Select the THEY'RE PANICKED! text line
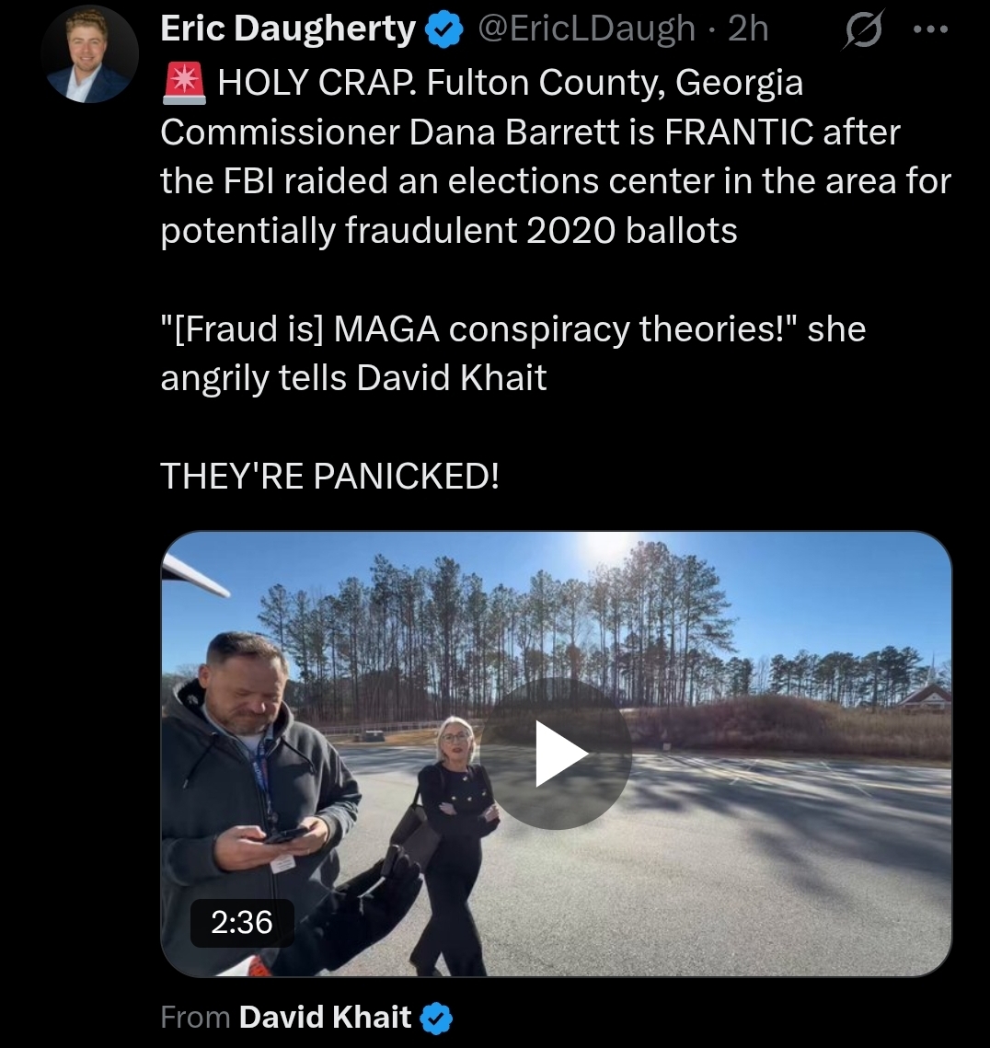 pos(329,477)
